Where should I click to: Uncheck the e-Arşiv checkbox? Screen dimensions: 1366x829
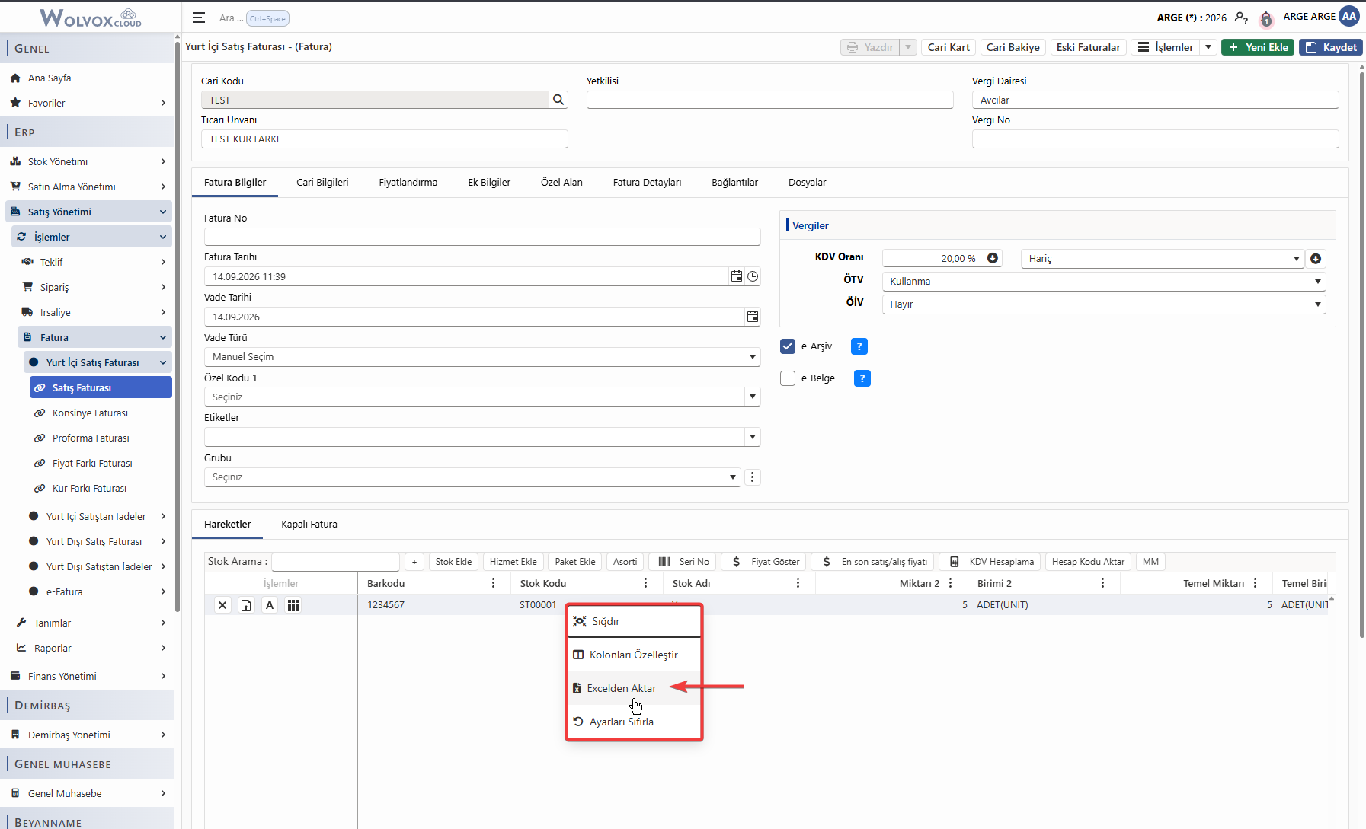click(788, 346)
